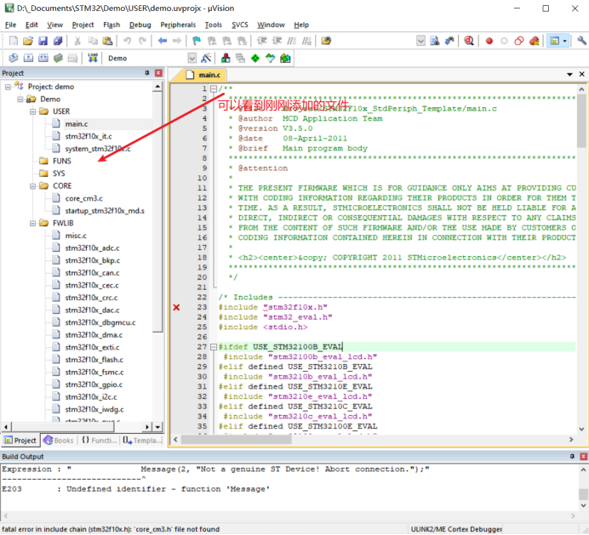589x535 pixels.
Task: Open Configuration wrench icon
Action: [x=581, y=41]
